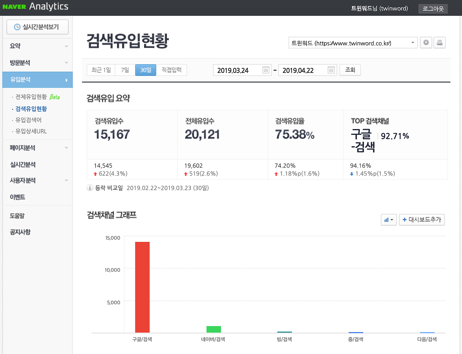Viewport: 462px width, 354px height.
Task: Click the 로그아웃 button
Action: coord(433,9)
